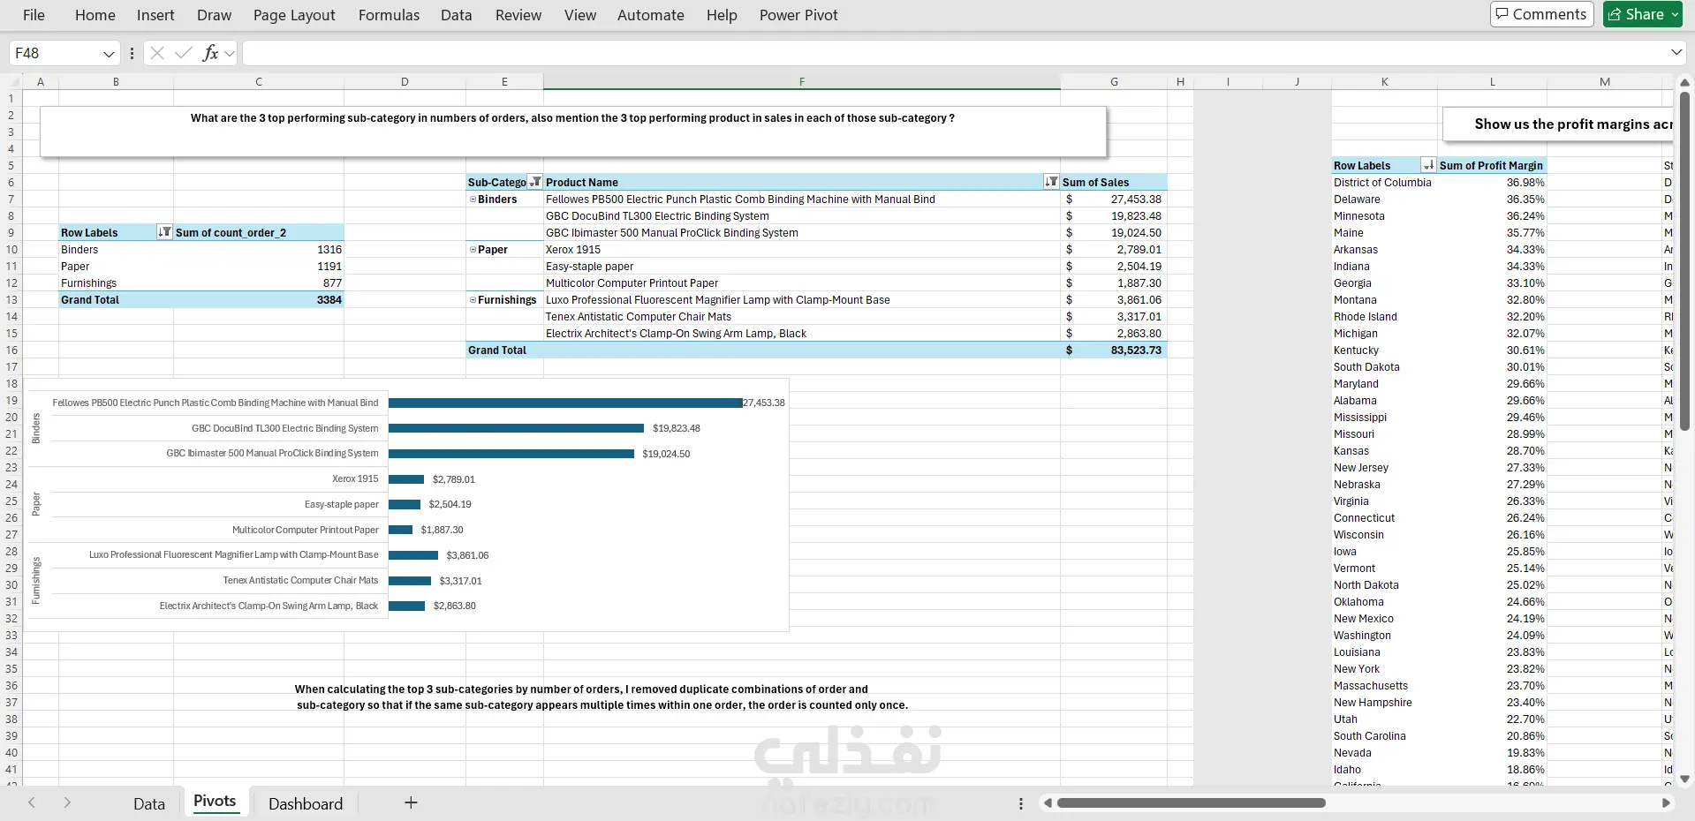This screenshot has height=821, width=1695.
Task: Cancel entry with formula bar X icon
Action: click(x=157, y=53)
